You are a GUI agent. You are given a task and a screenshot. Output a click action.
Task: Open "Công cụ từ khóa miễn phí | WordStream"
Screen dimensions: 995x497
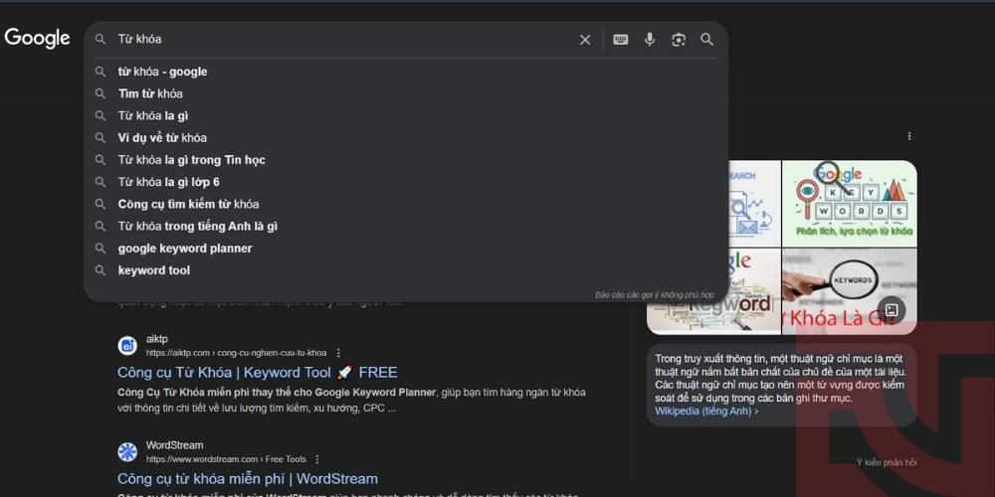[x=248, y=479]
